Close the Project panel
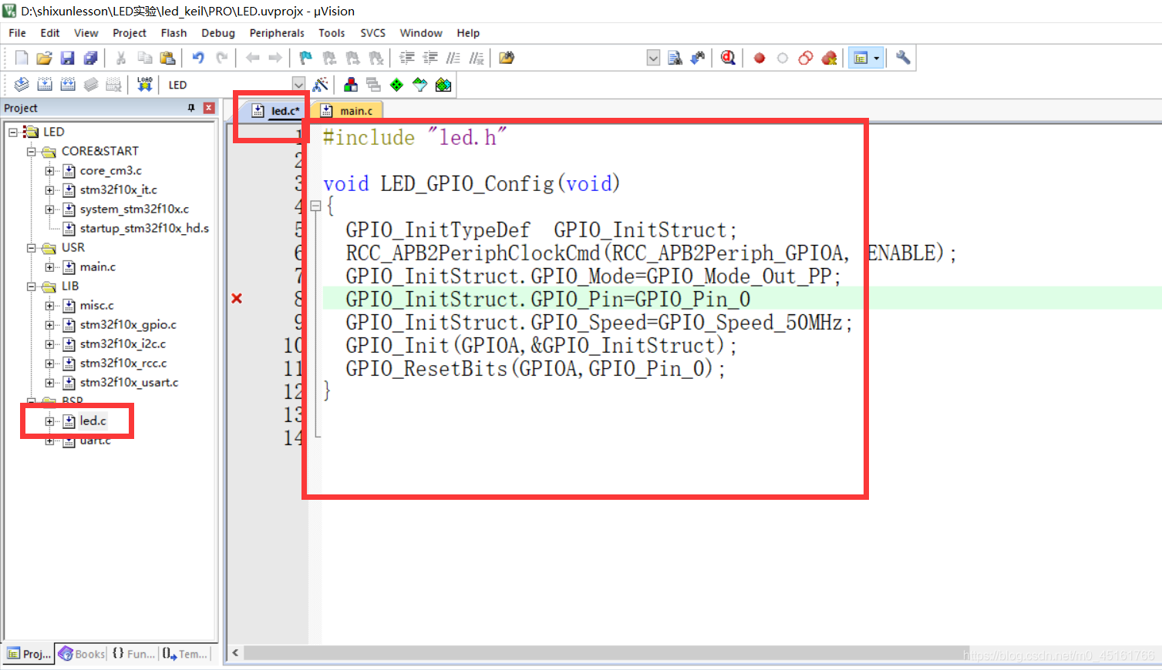Viewport: 1162px width, 670px height. coord(208,108)
